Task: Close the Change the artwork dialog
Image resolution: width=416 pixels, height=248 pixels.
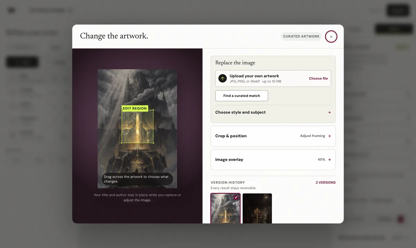Action: (x=331, y=36)
